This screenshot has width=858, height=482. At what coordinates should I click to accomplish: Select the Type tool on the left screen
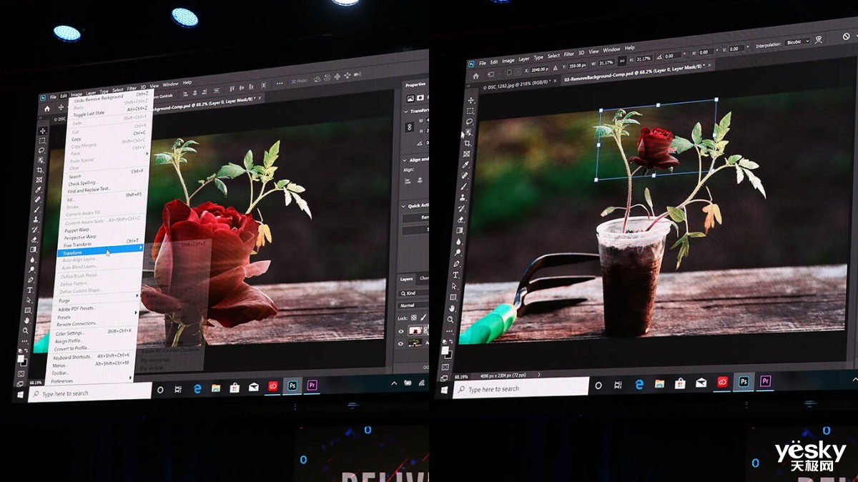click(30, 290)
